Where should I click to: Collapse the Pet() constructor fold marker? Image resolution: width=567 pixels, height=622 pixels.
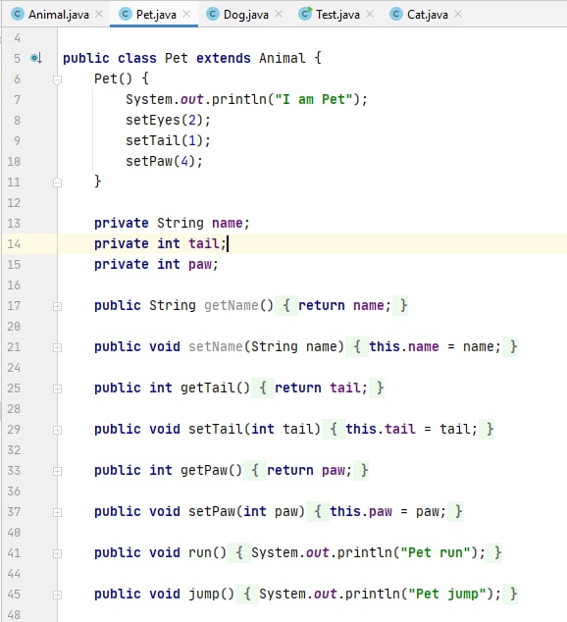tap(57, 79)
